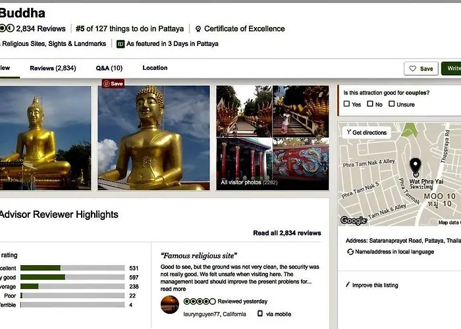This screenshot has height=329, width=461.
Task: Click All visitor photos (2282) overlay
Action: click(249, 182)
